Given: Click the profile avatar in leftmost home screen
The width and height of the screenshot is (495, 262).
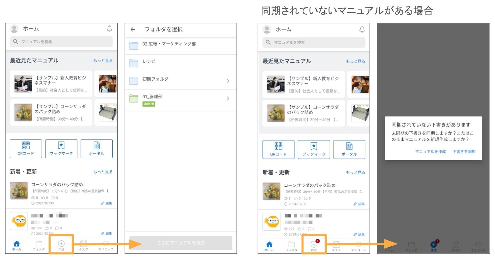Looking at the screenshot, I should coord(14,29).
